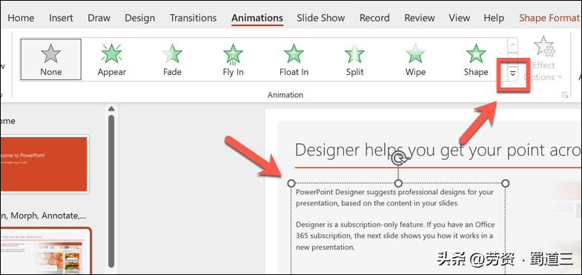Viewport: 582px width, 275px height.
Task: Open the Animation group dialog launcher
Action: [565, 96]
